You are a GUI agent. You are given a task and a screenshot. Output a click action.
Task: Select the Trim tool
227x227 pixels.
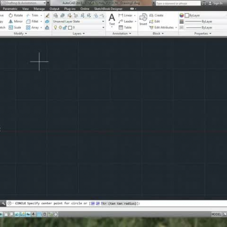click(x=32, y=15)
